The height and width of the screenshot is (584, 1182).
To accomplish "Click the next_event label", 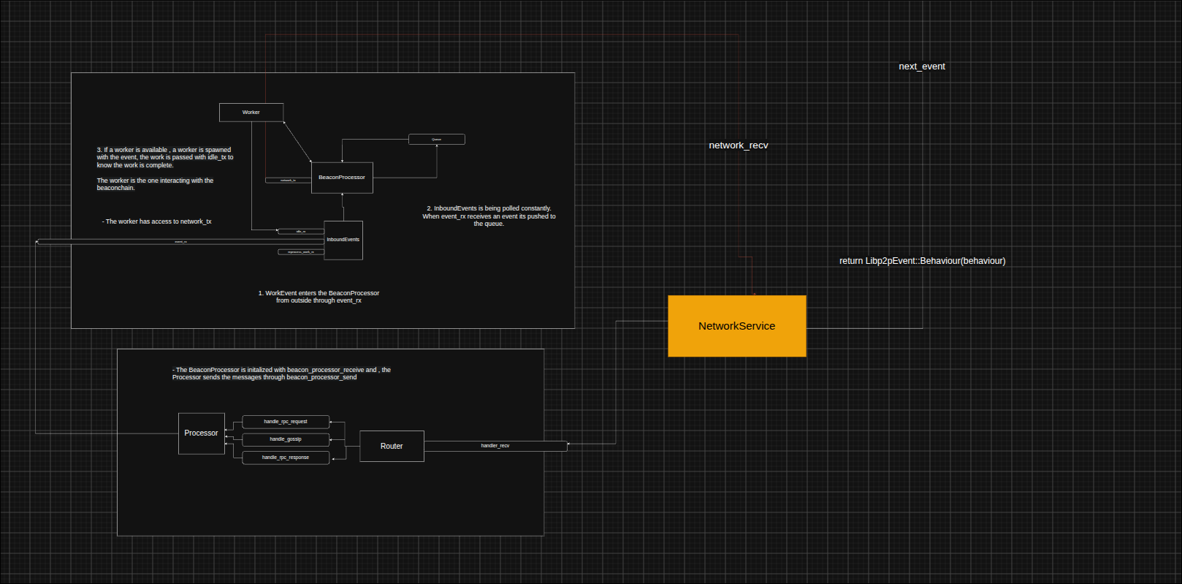I will [922, 67].
